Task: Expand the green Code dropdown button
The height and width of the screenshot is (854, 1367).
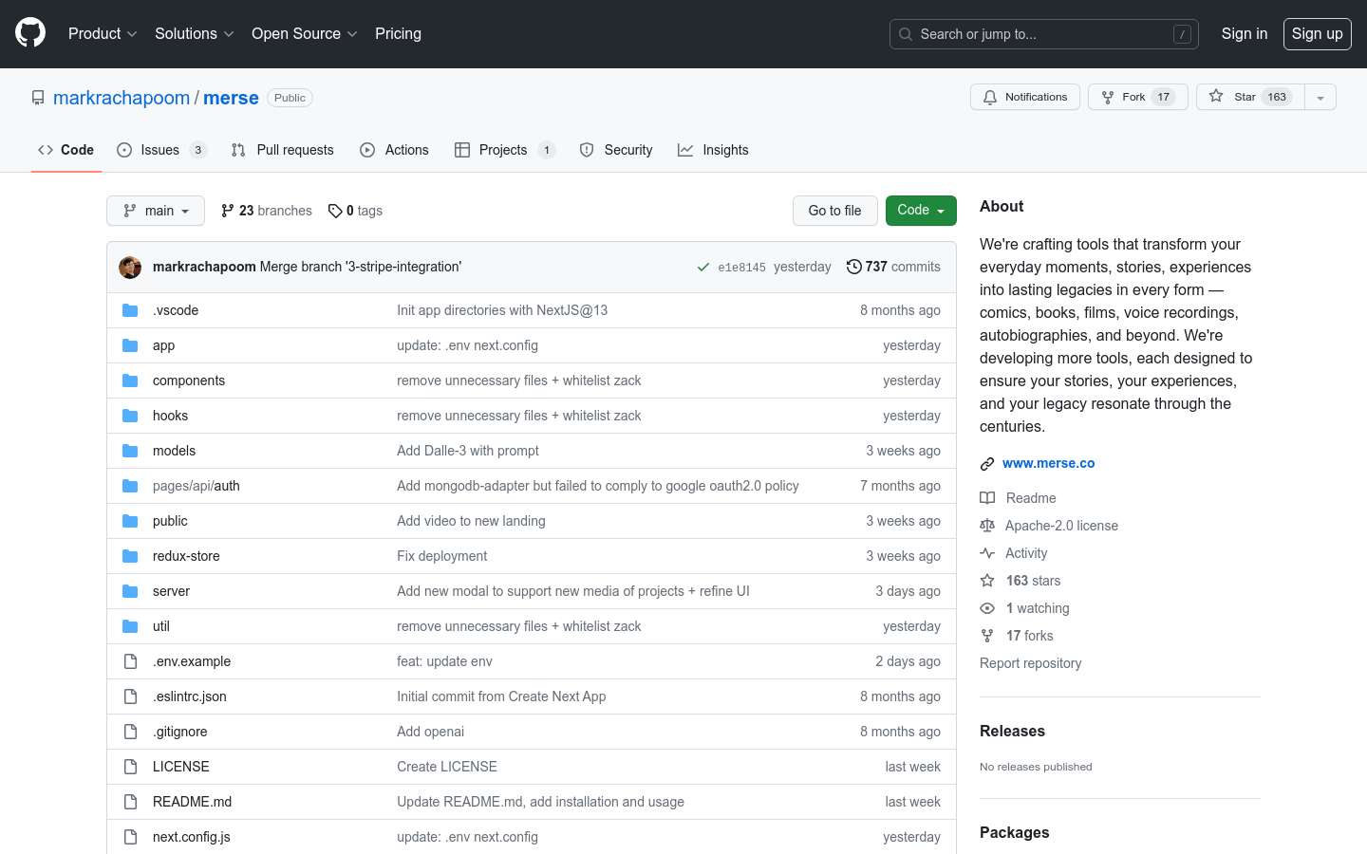Action: [921, 211]
